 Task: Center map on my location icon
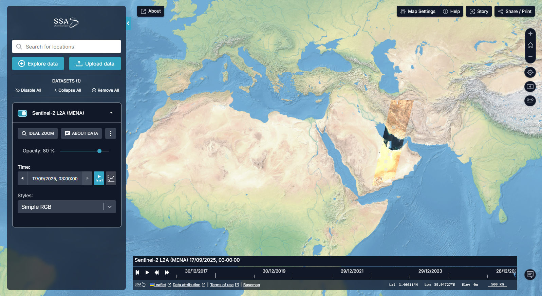(x=530, y=72)
